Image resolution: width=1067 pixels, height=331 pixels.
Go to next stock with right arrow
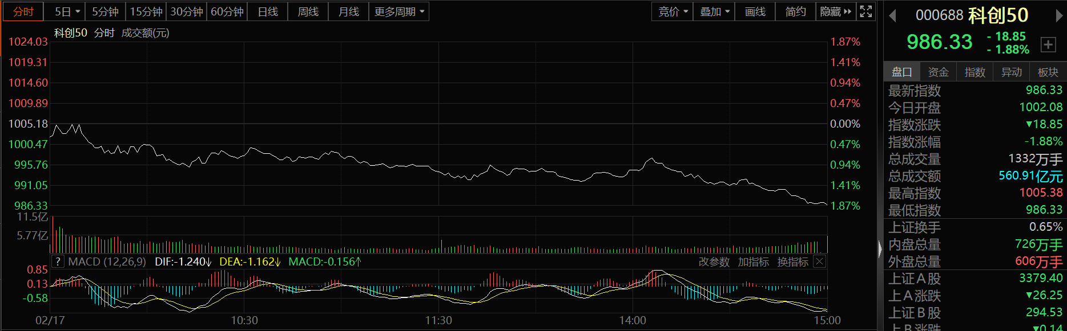(1058, 16)
